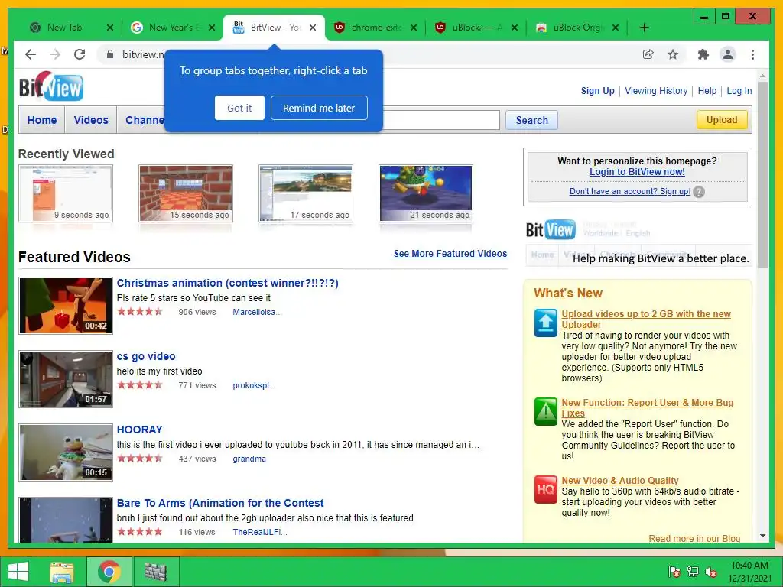This screenshot has height=587, width=783.
Task: Open Windows Start menu
Action: pos(18,572)
